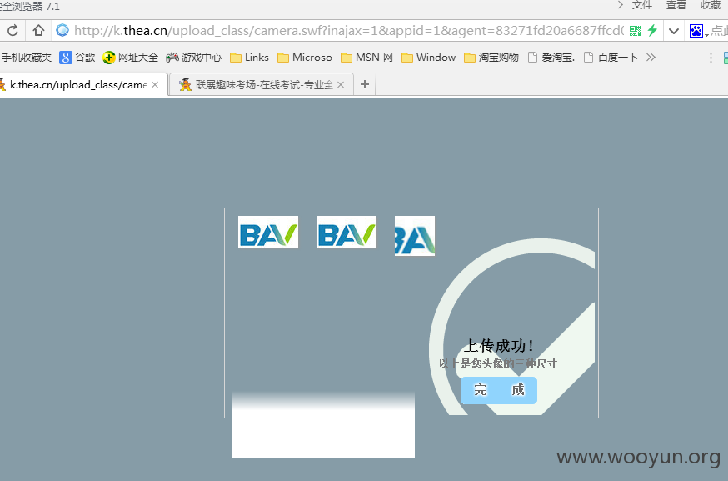Open the 游戏中心 bookmark

(193, 58)
